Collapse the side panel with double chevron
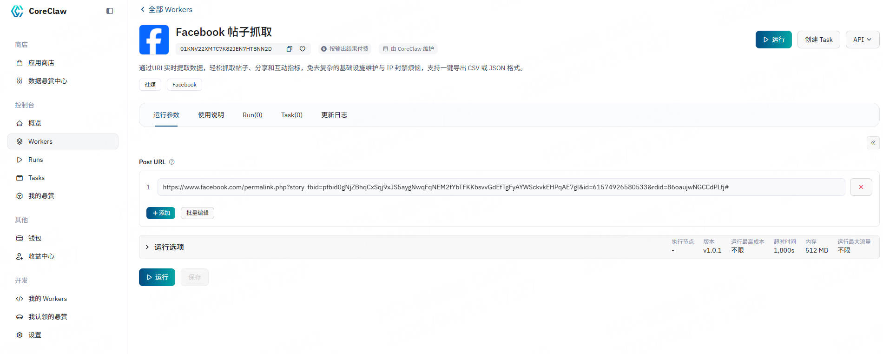The height and width of the screenshot is (354, 883). 873,143
